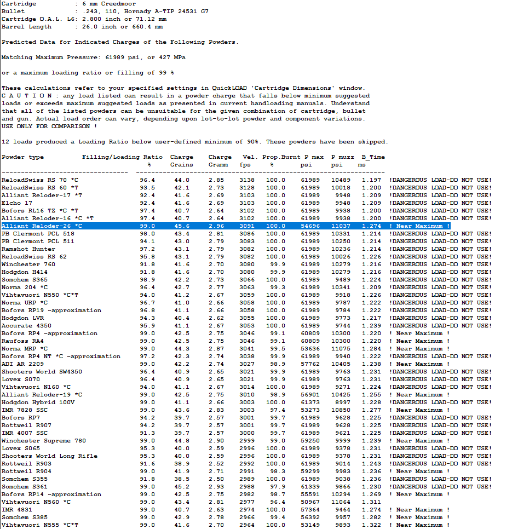512x529 pixels.
Task: Select the IMR 7828 SSC row
Action: (226, 410)
